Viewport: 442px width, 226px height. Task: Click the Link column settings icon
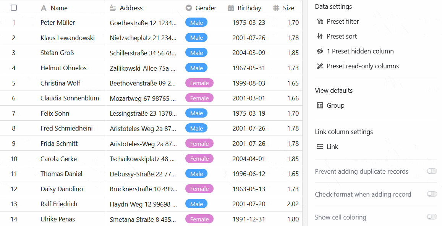(x=320, y=147)
